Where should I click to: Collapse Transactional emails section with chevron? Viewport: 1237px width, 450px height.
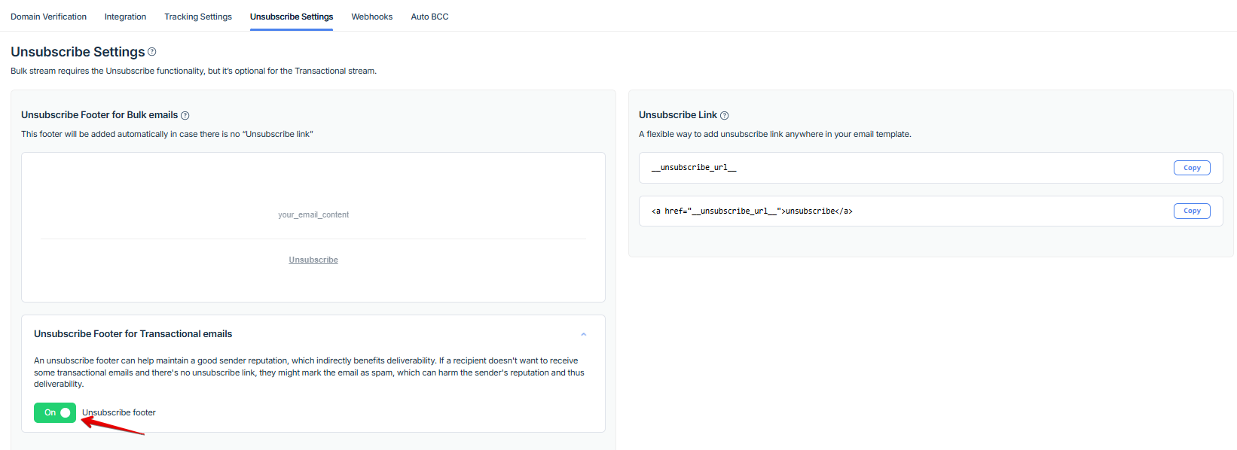click(583, 334)
